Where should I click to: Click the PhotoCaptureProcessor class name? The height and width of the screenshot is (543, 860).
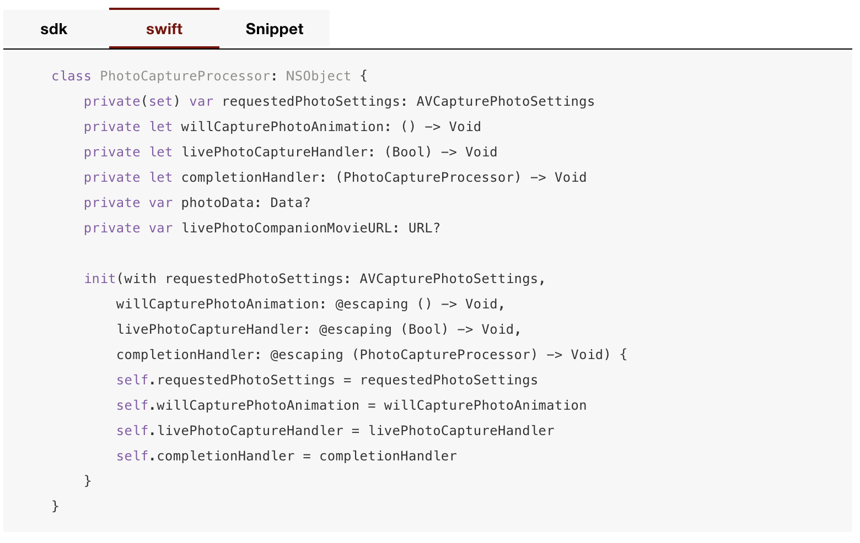[185, 76]
